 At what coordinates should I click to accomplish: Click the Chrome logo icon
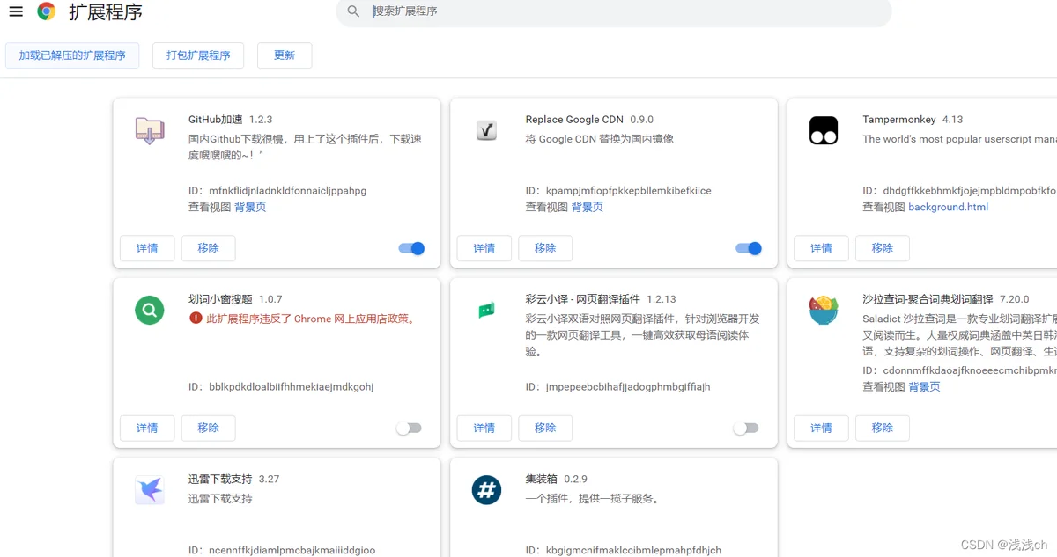click(x=47, y=11)
